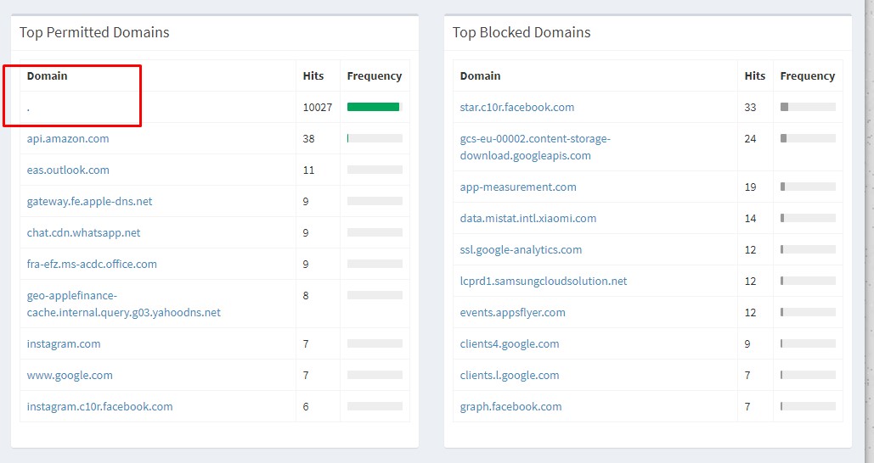
Task: Open the api.amazon.com permitted domain link
Action: [x=68, y=138]
